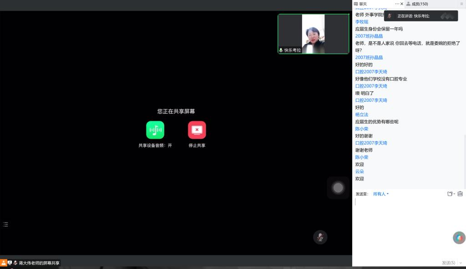Open the panel hamburger menu icon

(x=461, y=4)
